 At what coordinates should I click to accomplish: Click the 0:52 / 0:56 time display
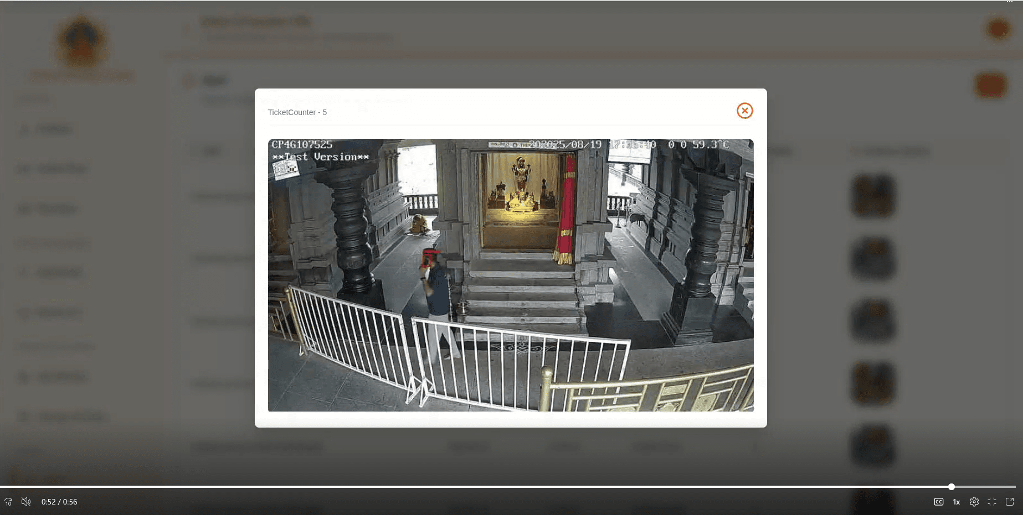59,502
